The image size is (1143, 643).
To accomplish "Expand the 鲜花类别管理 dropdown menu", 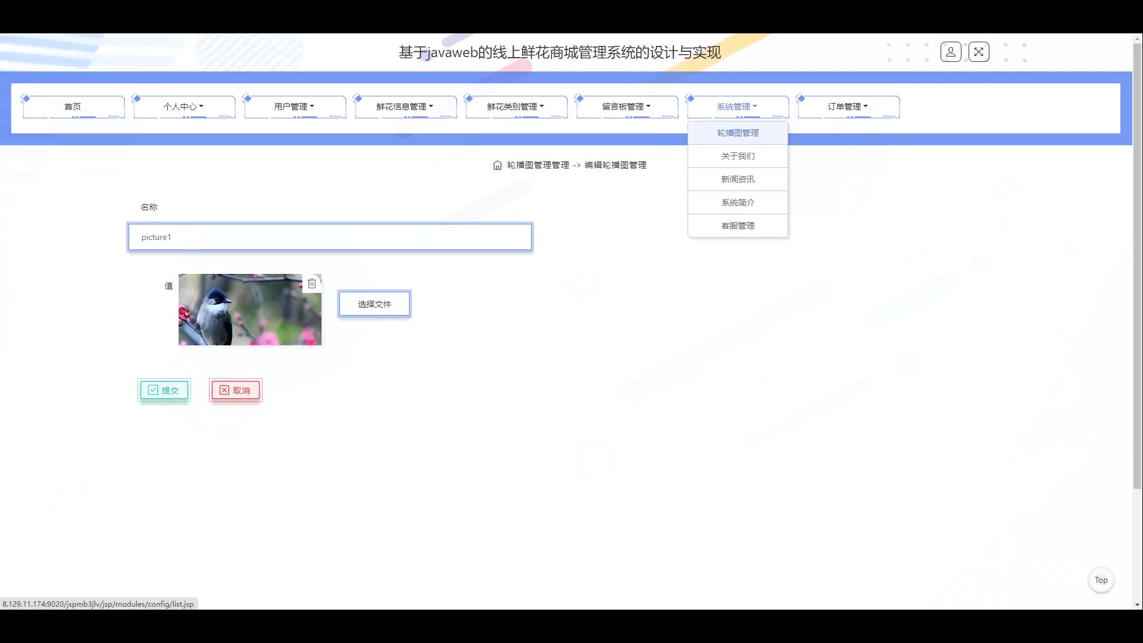I will coord(516,107).
